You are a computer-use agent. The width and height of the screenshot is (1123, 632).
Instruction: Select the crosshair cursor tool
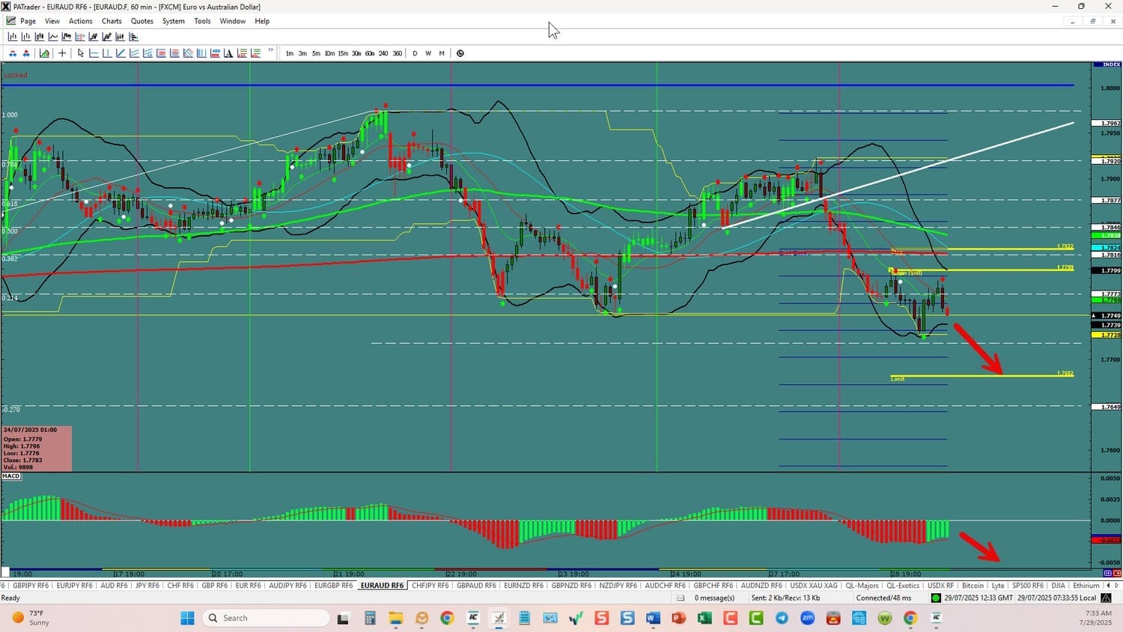(x=62, y=53)
